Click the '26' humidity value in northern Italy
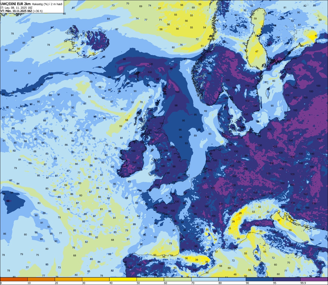 [240, 213]
